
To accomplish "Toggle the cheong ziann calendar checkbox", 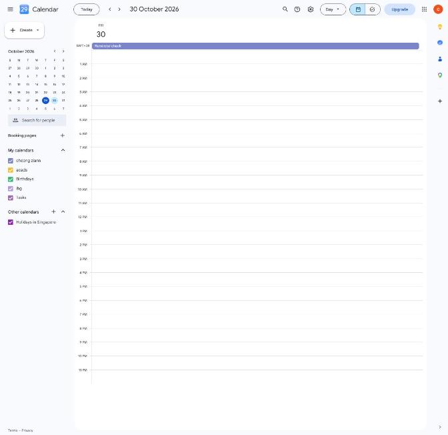I will pyautogui.click(x=11, y=161).
